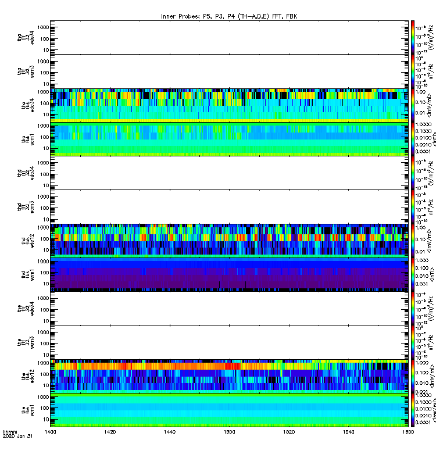The height and width of the screenshot is (465, 436).
Task: Click the empty the fff 32 edc34 panel
Action: coord(229,309)
